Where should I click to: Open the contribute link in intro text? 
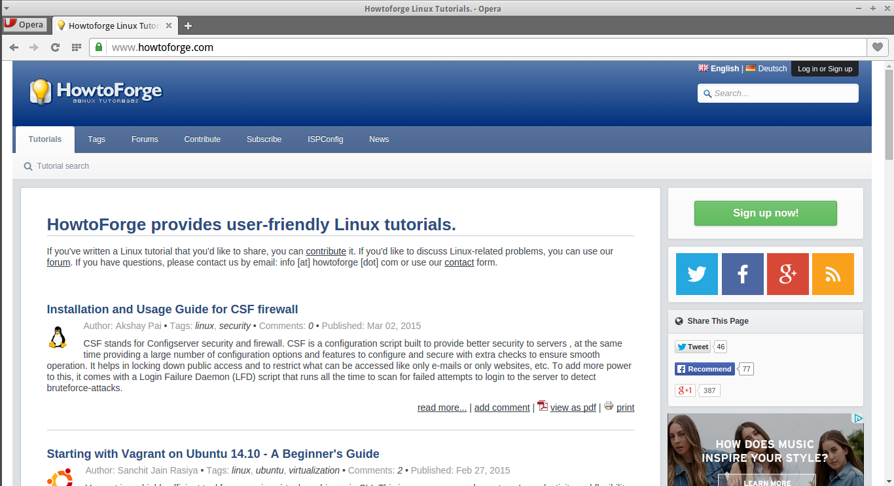(x=326, y=251)
